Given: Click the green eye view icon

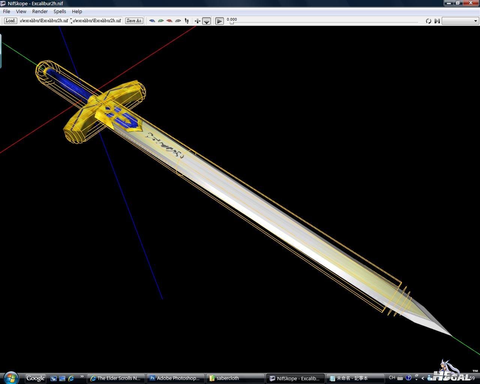Looking at the screenshot, I should click(160, 21).
